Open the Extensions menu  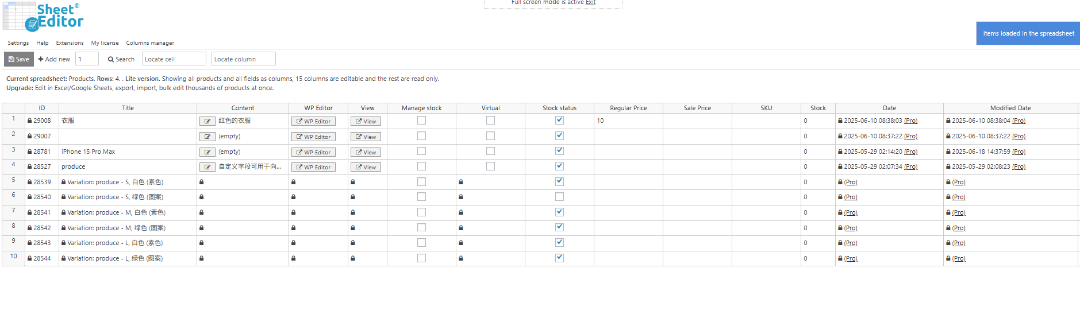(70, 43)
